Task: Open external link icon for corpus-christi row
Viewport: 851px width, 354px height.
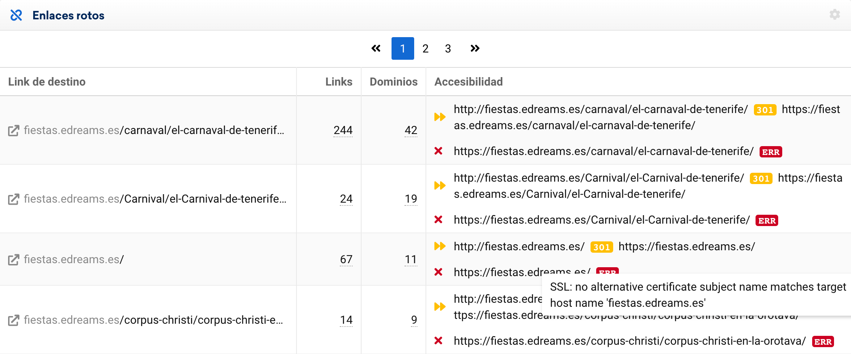Action: point(13,320)
